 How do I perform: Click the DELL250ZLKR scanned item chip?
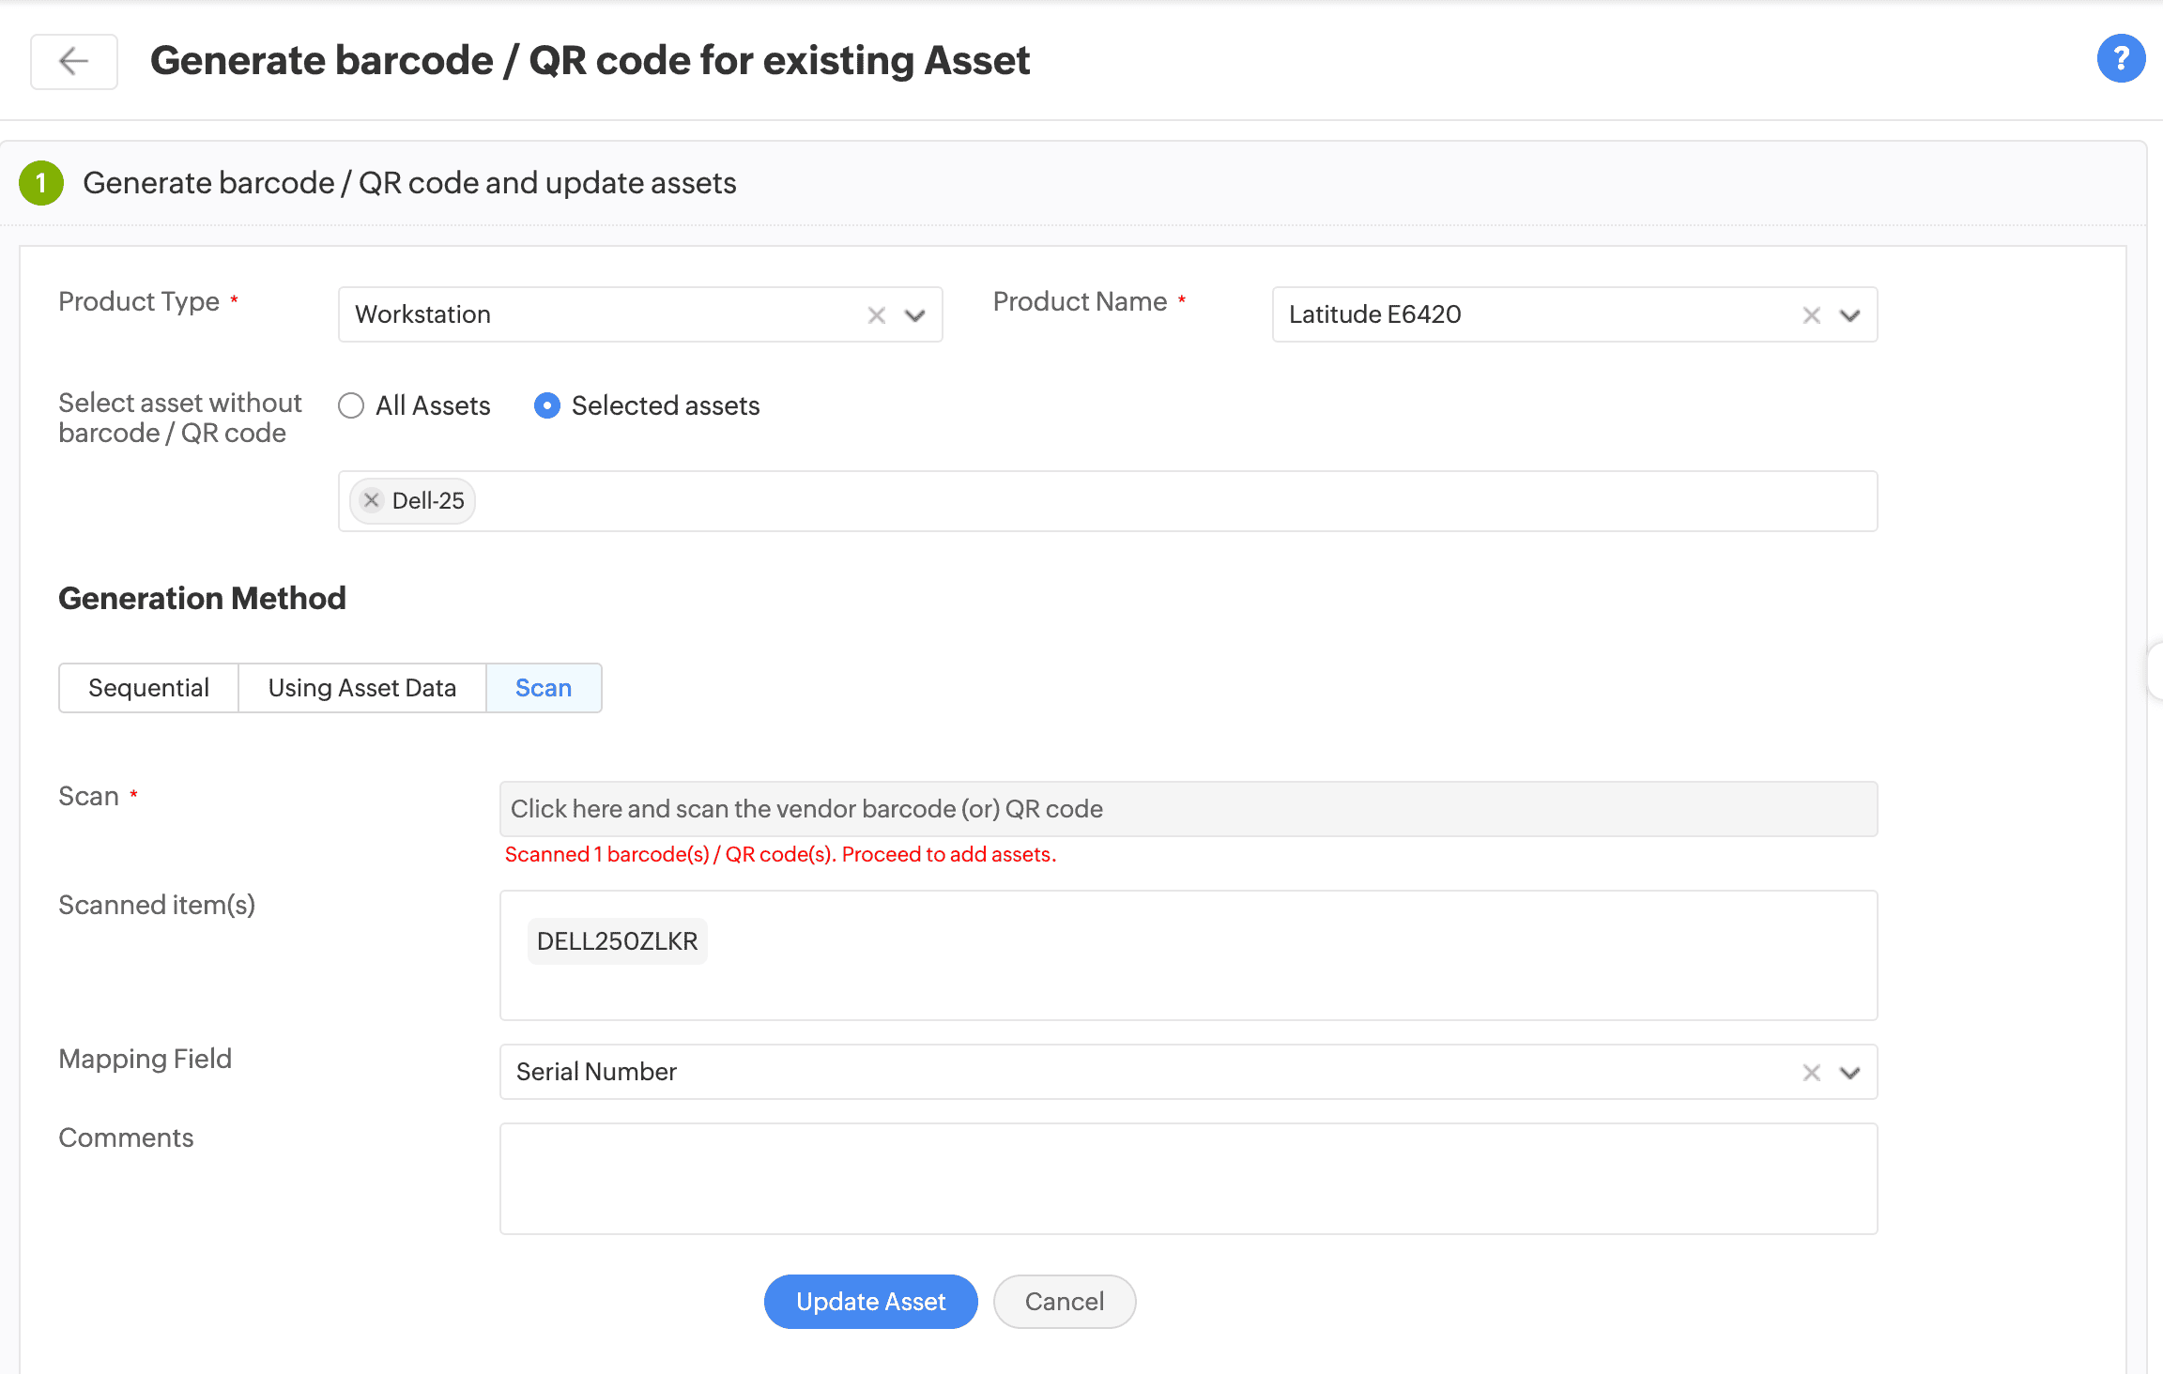pyautogui.click(x=617, y=941)
